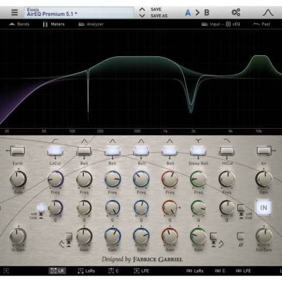Toggle the Steep Bell band switch
The width and height of the screenshot is (282, 282).
click(198, 150)
